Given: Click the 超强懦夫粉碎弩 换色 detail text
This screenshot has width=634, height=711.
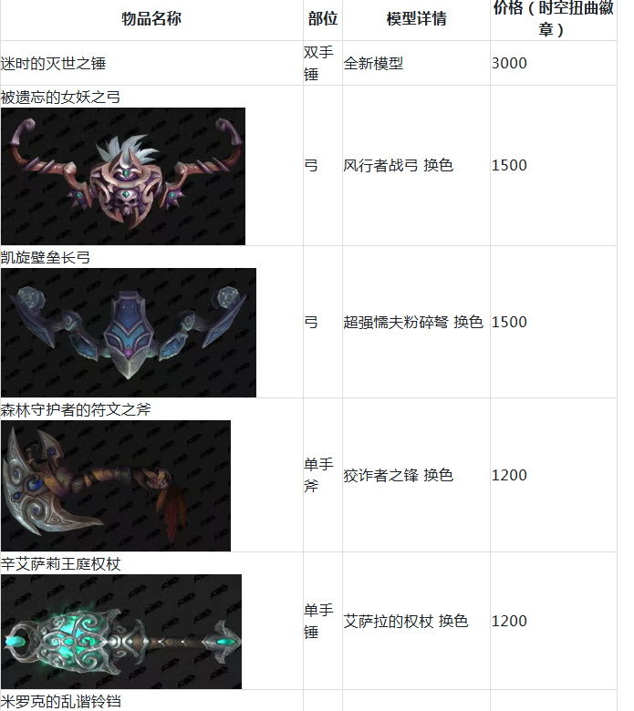Looking at the screenshot, I should click(413, 322).
